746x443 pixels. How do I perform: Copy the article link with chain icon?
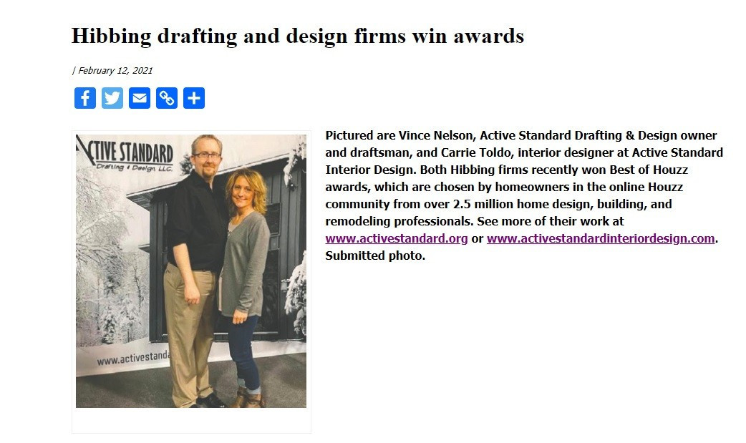(x=167, y=98)
